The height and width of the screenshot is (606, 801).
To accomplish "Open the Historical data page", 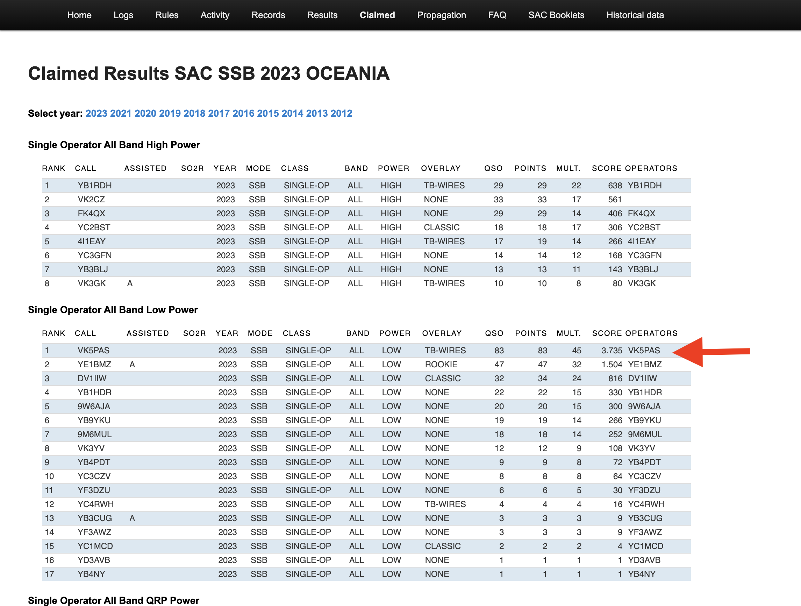I will point(635,15).
